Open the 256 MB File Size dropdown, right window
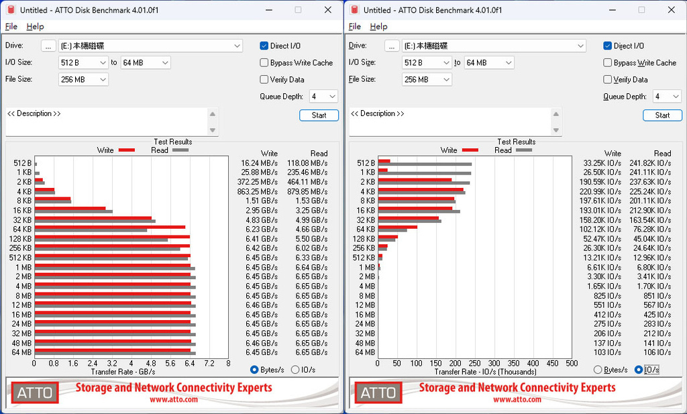Image resolution: width=687 pixels, height=414 pixels. (427, 80)
